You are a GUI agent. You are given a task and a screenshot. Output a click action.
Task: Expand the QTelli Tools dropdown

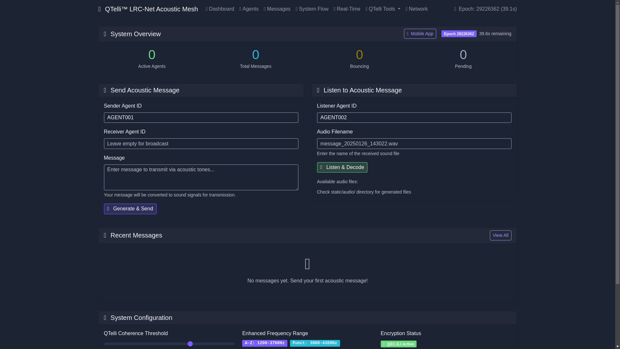[383, 9]
